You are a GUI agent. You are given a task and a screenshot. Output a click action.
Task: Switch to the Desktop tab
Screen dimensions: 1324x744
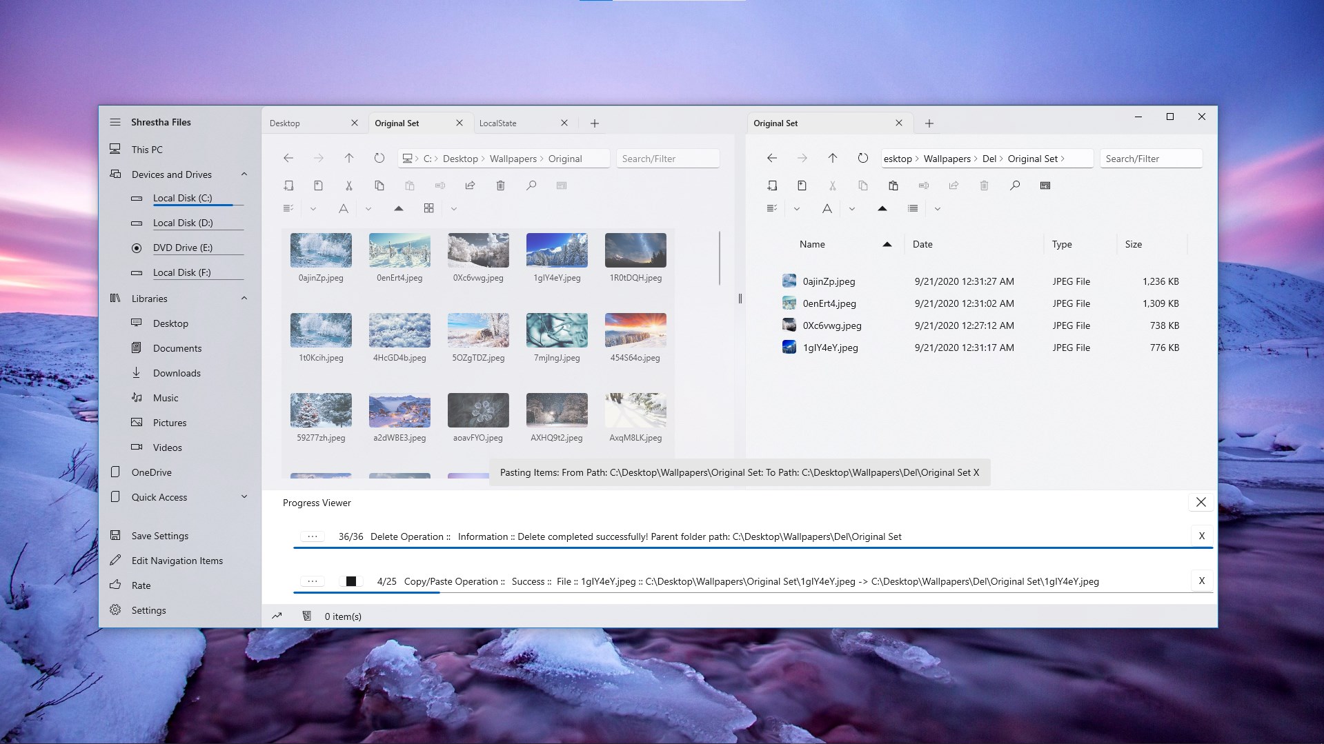pyautogui.click(x=285, y=123)
